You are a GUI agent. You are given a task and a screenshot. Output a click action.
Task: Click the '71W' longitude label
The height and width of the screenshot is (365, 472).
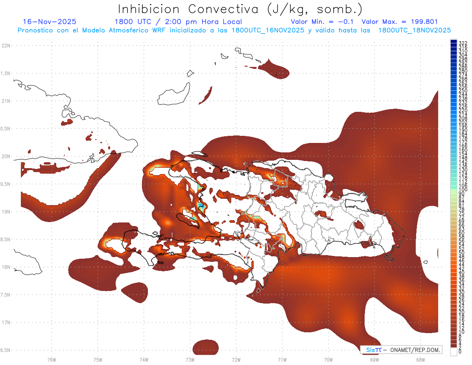tap(282, 359)
